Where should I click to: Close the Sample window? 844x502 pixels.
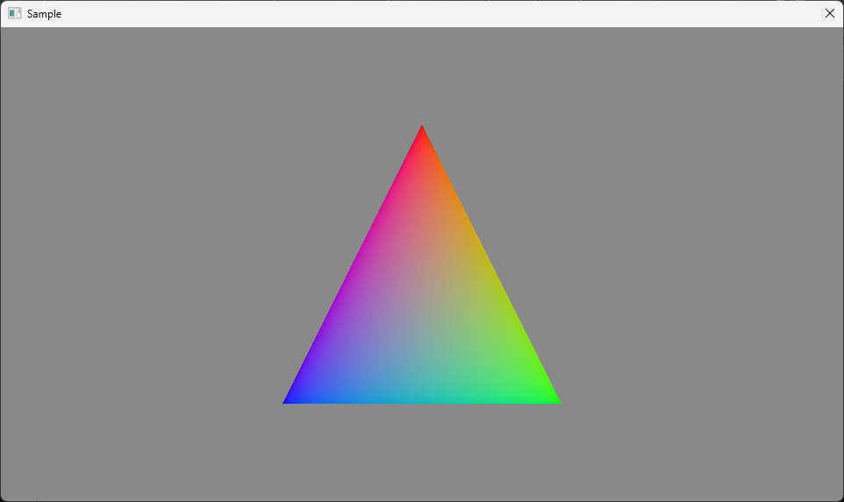click(829, 13)
